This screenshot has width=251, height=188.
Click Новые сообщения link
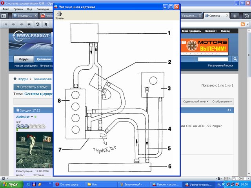(26, 66)
